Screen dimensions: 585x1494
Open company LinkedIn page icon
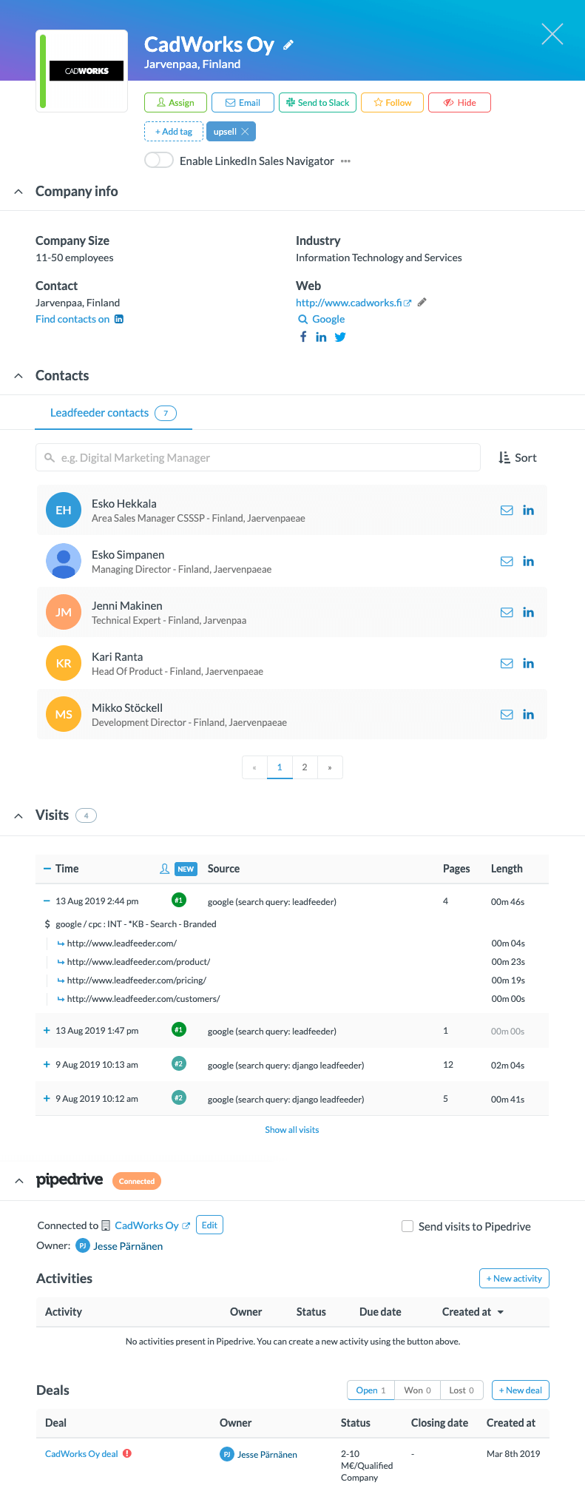[x=321, y=337]
